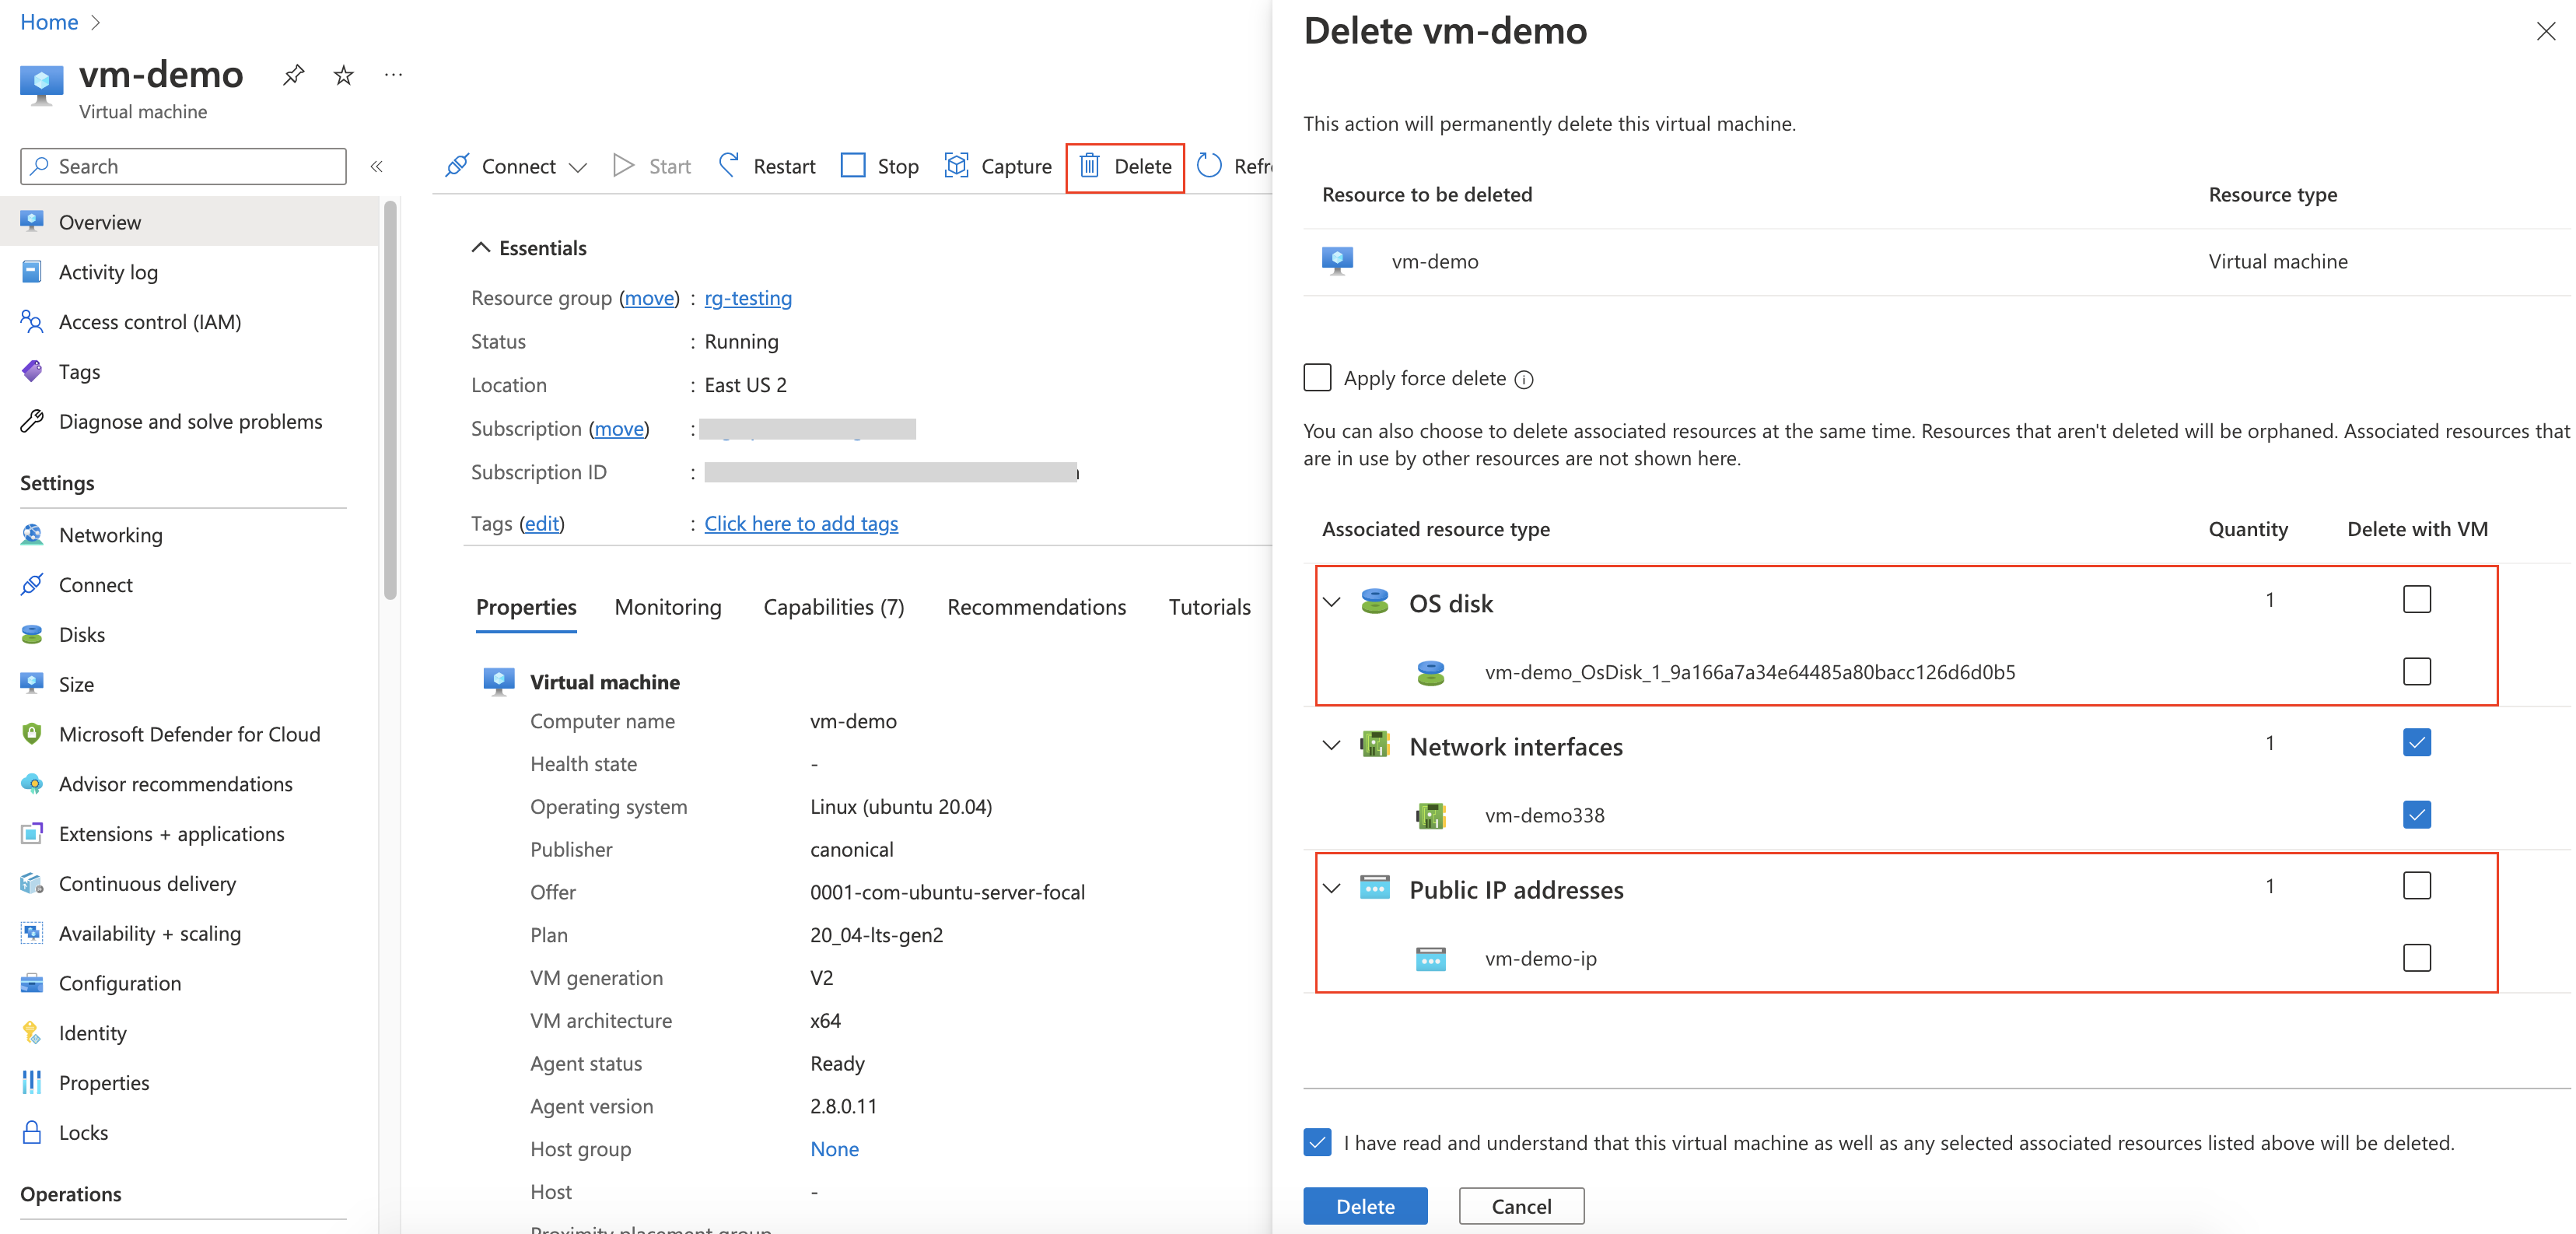Collapse the sidebar with double chevron icon
Viewport: 2576px width, 1234px height.
[377, 166]
